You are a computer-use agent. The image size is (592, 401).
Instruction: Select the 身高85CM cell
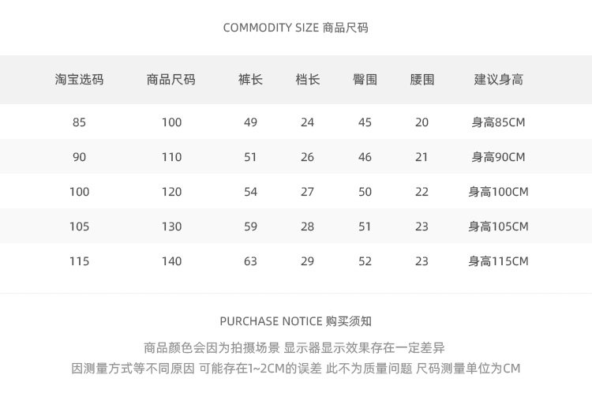(x=498, y=122)
